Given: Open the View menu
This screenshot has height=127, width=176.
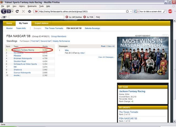Looking at the screenshot, I should (x=14, y=6).
